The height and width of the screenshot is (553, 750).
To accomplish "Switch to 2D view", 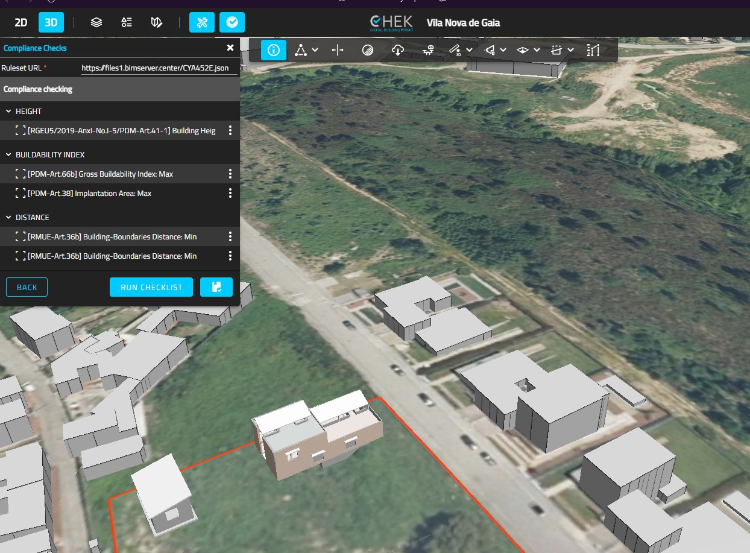I will click(x=21, y=22).
